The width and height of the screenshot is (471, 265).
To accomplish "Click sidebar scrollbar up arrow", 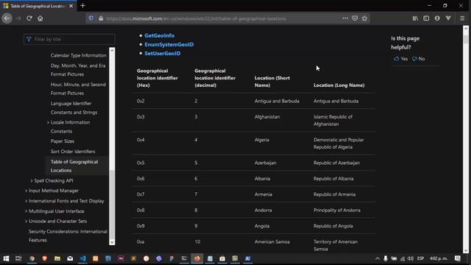I will [112, 50].
